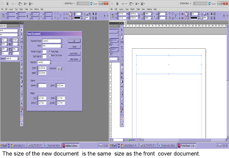
Task: Click the Gutter field in New Document
Action: pyautogui.click(x=60, y=85)
